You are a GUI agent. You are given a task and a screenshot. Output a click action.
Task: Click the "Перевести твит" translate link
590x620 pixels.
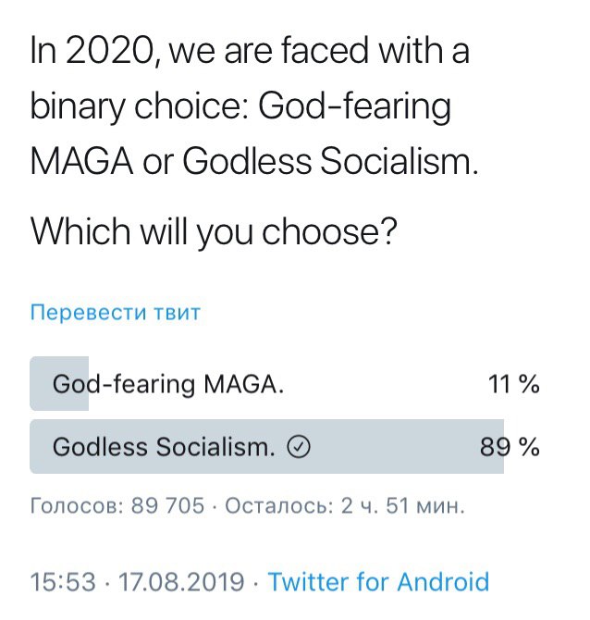pyautogui.click(x=116, y=313)
